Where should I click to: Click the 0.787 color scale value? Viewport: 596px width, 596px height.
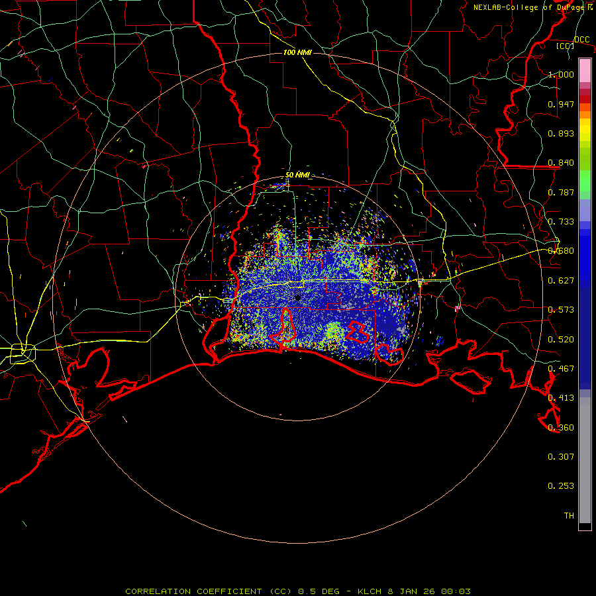point(561,192)
